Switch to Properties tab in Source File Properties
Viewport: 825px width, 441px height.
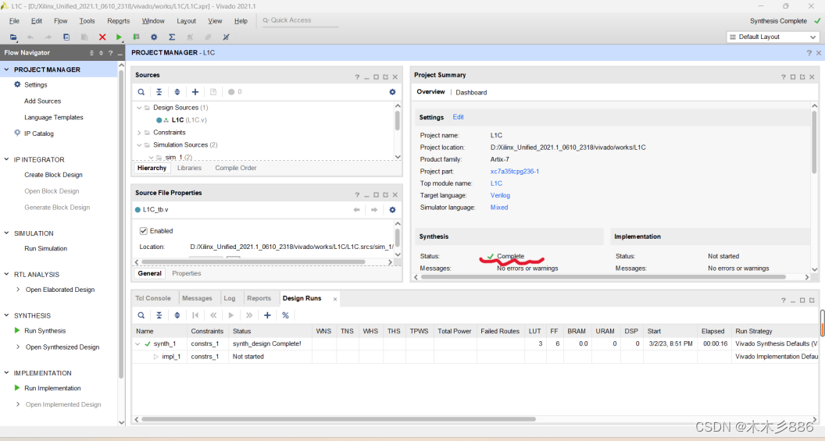click(186, 273)
